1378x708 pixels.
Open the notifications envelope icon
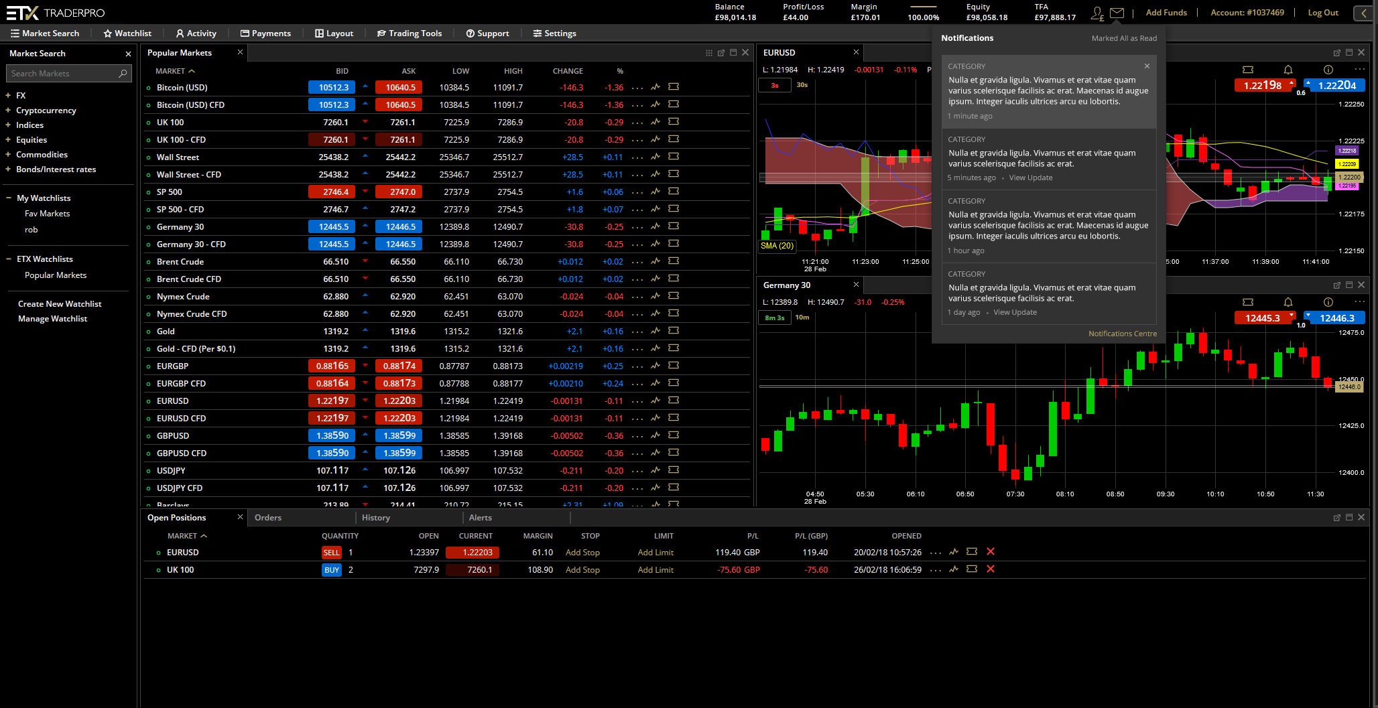click(x=1117, y=13)
